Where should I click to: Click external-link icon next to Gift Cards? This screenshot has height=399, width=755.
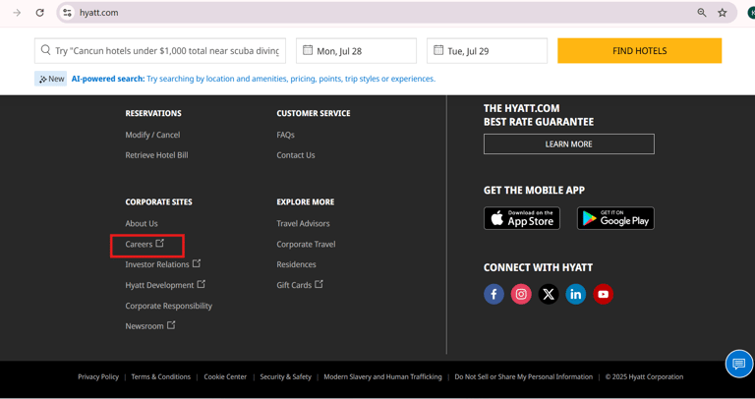tap(319, 284)
